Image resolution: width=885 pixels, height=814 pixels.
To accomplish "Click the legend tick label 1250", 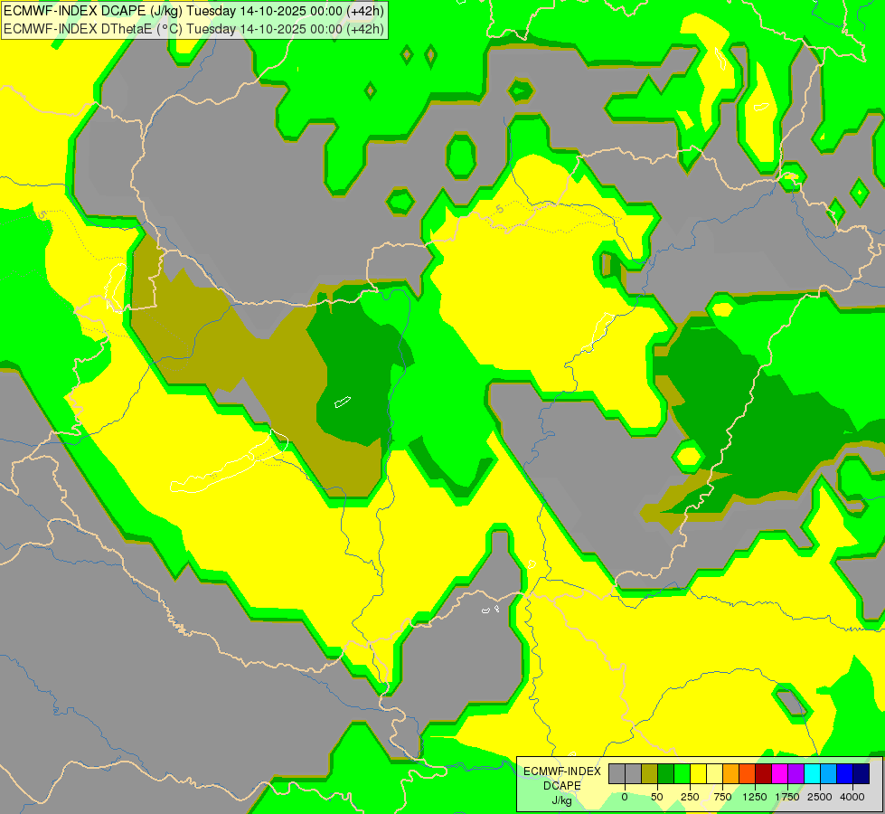I will (x=755, y=797).
